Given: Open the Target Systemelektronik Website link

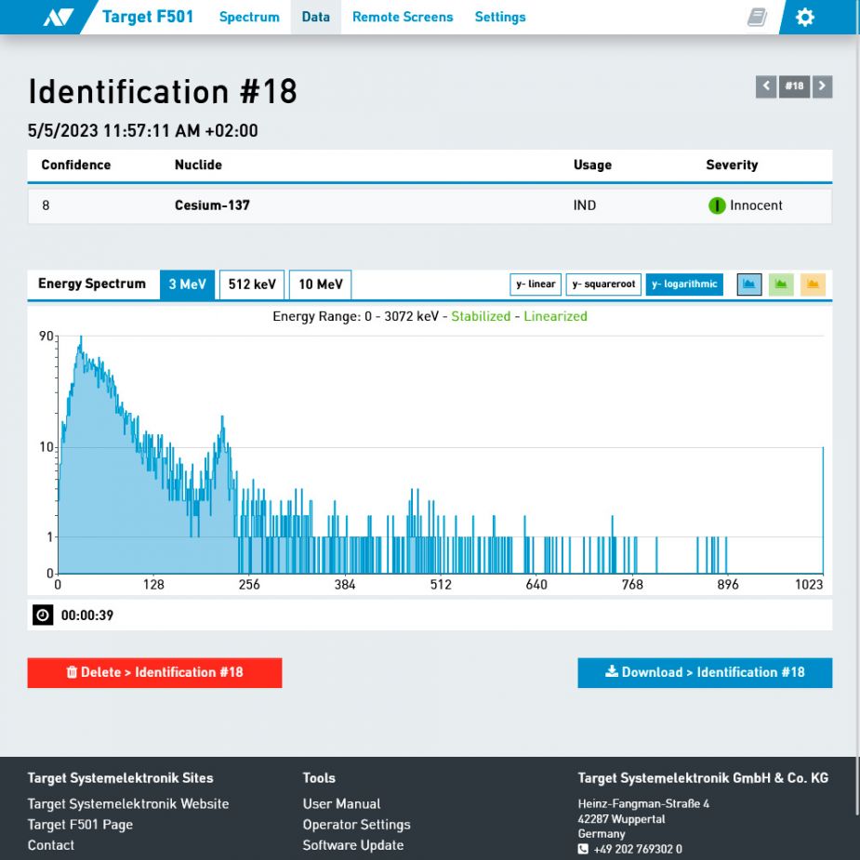Looking at the screenshot, I should 128,803.
